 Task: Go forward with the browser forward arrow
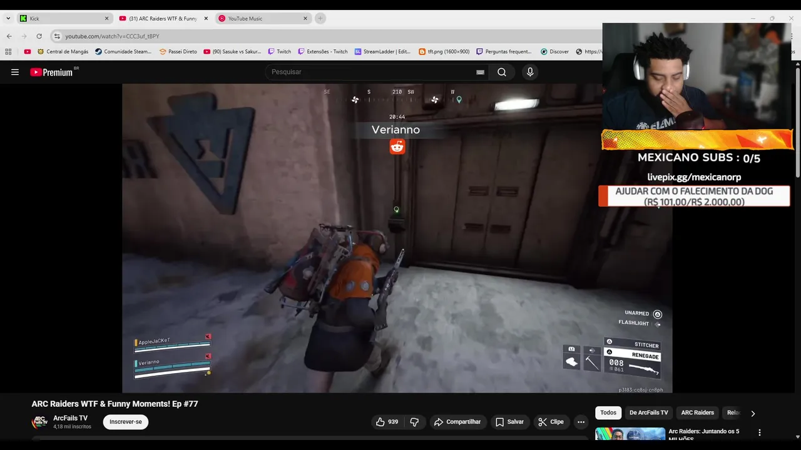tap(24, 36)
